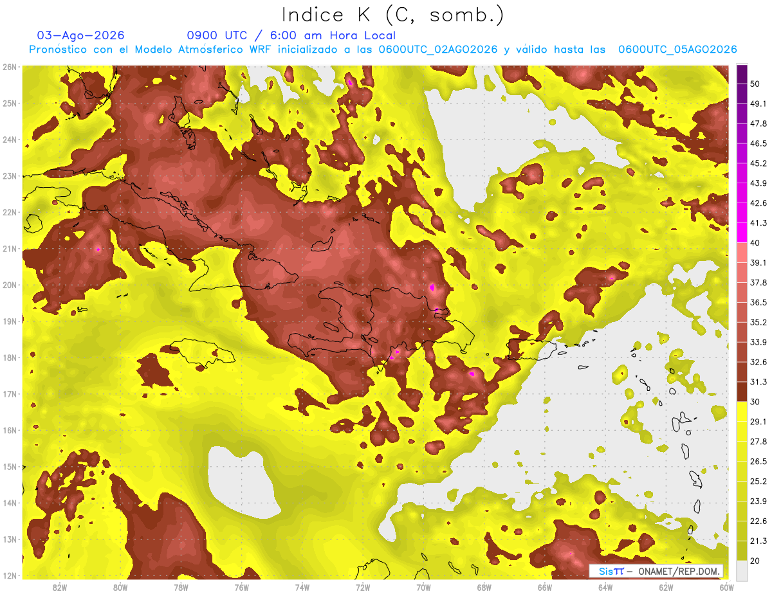Screen dimensions: 772x596
Task: Click the '70W' longitude label
Action: (423, 588)
